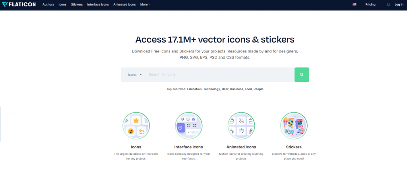Expand the More dropdown menu
The image size is (407, 171).
tap(145, 4)
